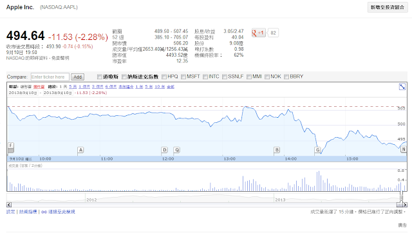Click the Apple Inc. company title
The width and height of the screenshot is (412, 233).
(20, 7)
